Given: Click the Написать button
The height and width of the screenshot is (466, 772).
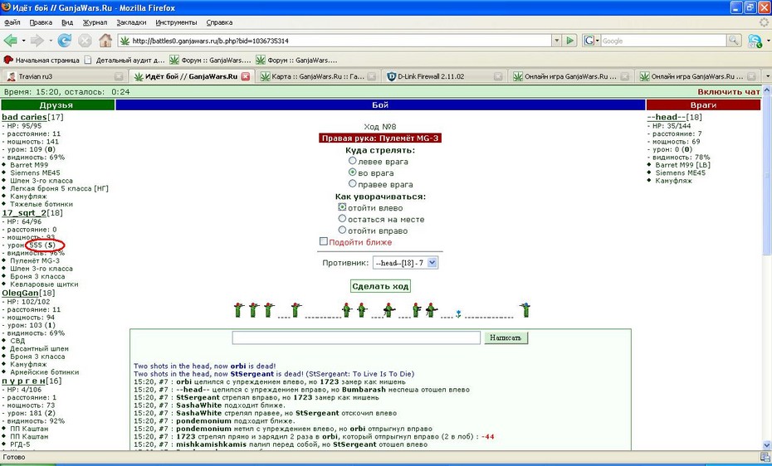Looking at the screenshot, I should tap(506, 337).
